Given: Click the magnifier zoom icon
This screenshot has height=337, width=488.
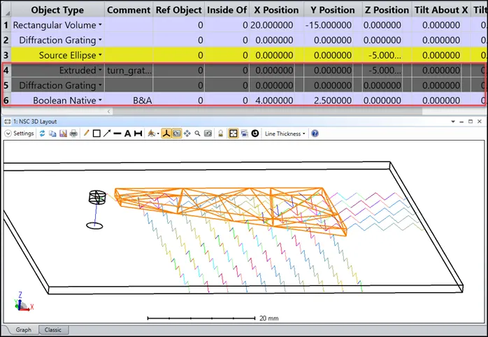Looking at the screenshot, I should [x=198, y=134].
